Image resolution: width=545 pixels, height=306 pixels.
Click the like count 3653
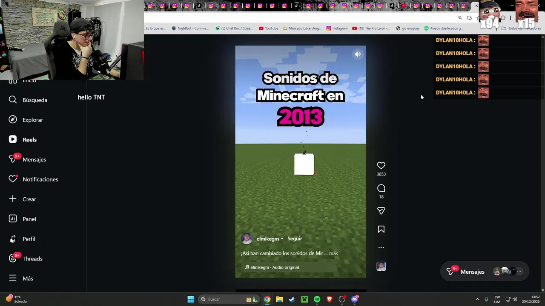click(381, 174)
